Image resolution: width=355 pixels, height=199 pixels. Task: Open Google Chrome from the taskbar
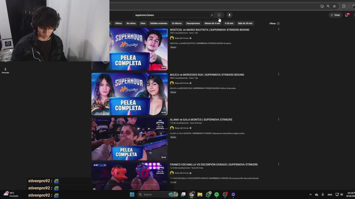point(191,194)
